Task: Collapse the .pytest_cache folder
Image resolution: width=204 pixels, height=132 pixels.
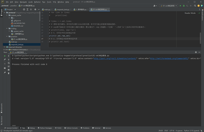Action: click(7, 15)
